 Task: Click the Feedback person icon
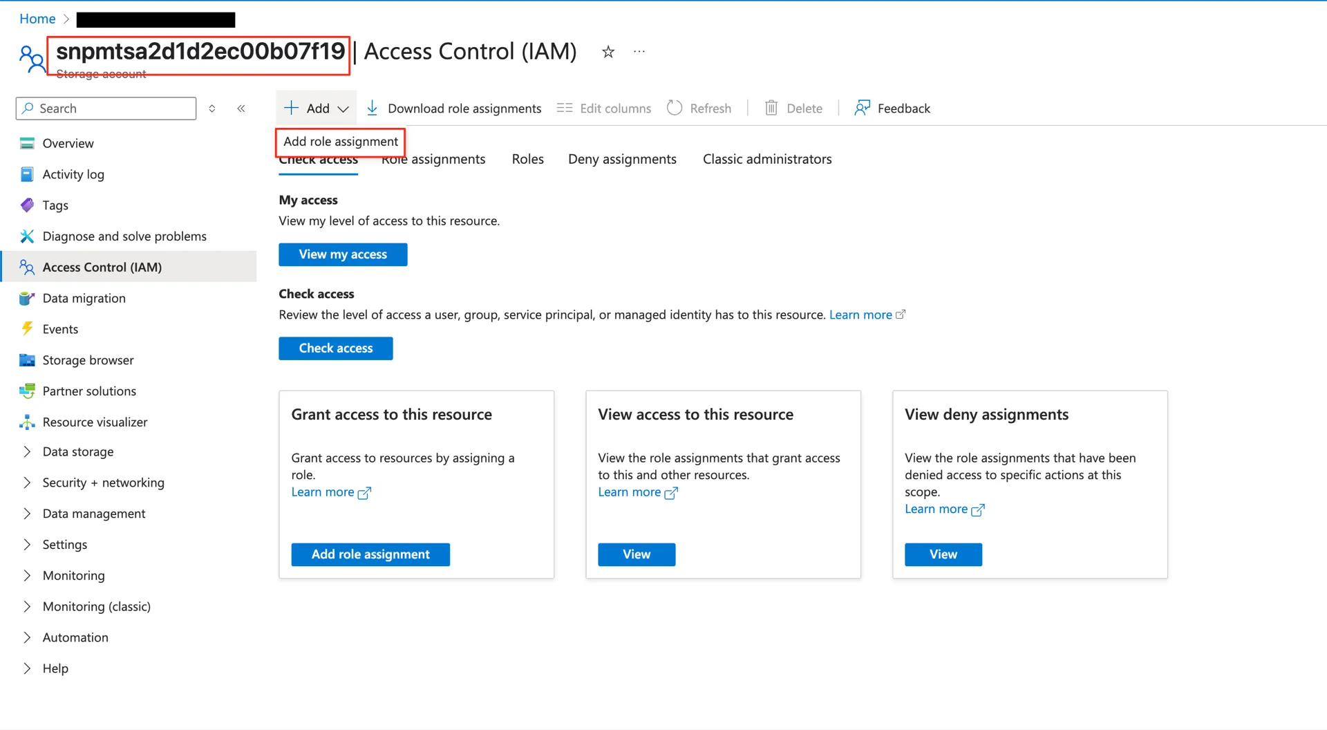pyautogui.click(x=862, y=108)
